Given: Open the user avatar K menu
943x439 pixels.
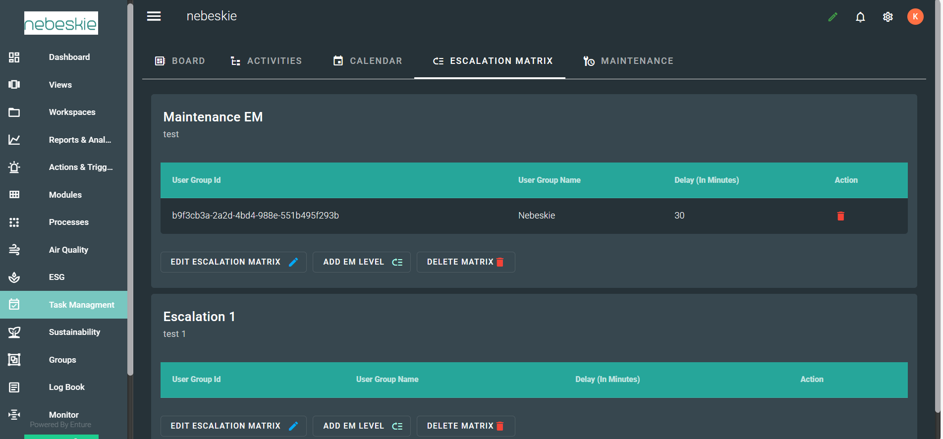Looking at the screenshot, I should 915,16.
